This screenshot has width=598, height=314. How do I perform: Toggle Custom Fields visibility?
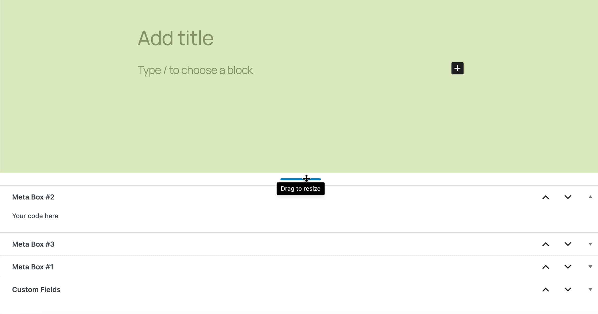click(590, 290)
